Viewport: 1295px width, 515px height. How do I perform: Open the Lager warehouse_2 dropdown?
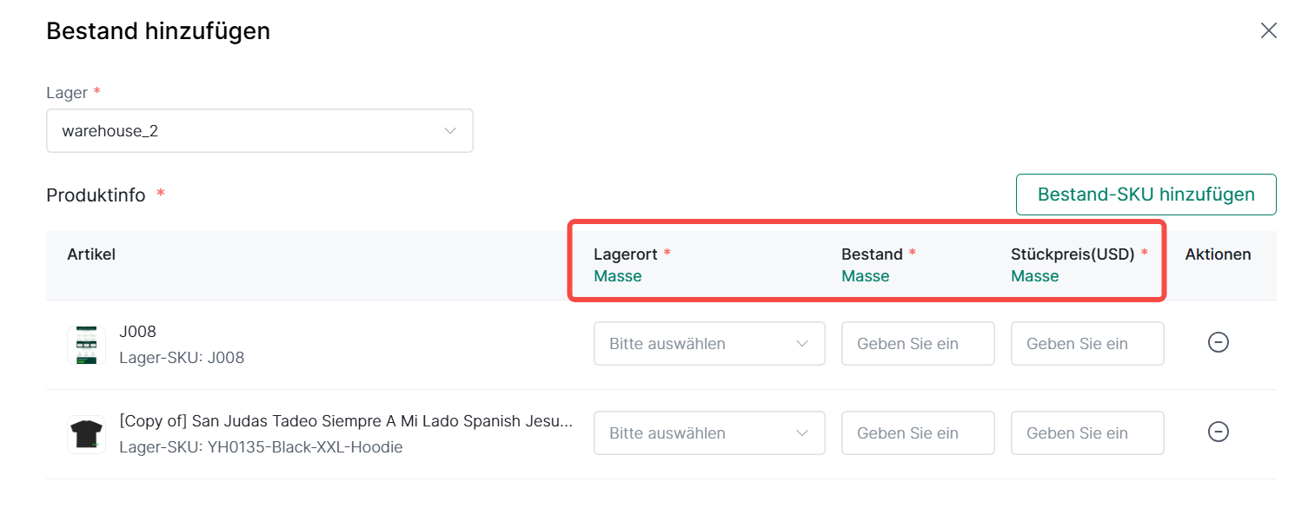[259, 131]
